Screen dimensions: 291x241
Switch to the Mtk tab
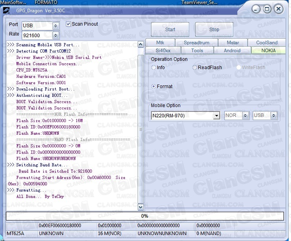coord(160,43)
